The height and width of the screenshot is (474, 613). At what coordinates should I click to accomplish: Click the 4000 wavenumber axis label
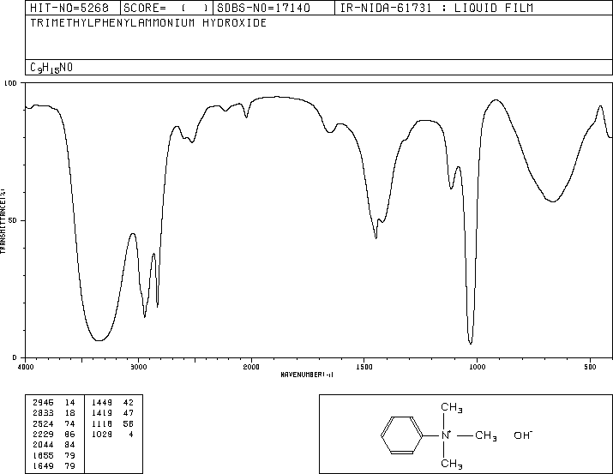[26, 367]
